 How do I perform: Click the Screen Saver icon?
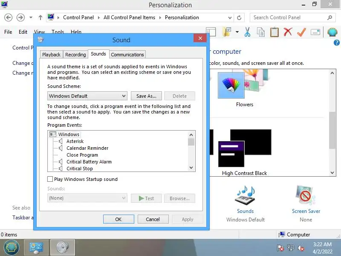(x=305, y=195)
